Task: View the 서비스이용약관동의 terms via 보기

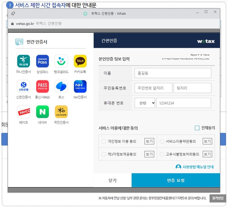Action: [x=207, y=141]
